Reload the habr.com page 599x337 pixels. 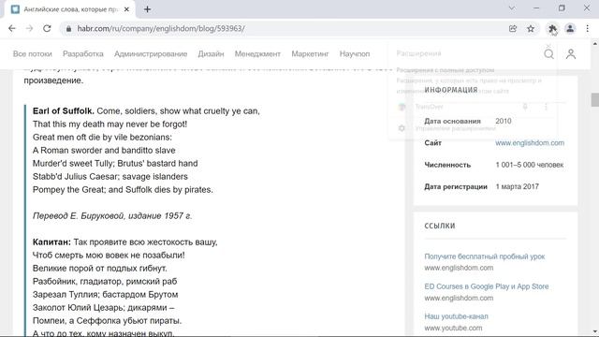point(47,29)
